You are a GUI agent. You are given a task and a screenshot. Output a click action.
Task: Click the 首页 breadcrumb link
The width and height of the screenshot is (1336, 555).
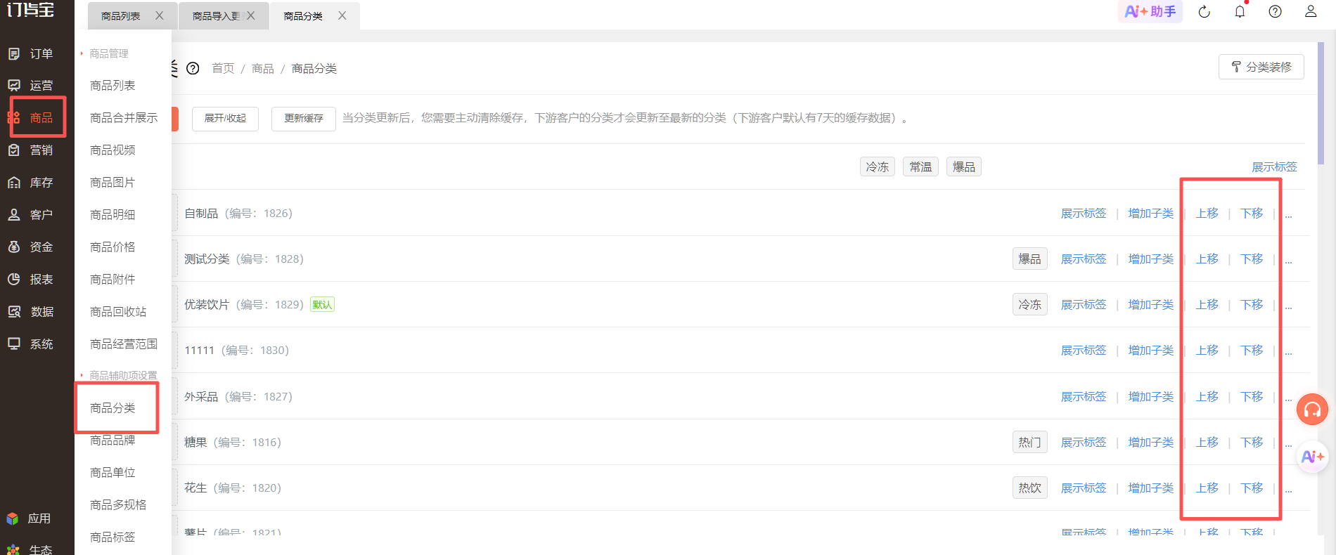(x=223, y=68)
